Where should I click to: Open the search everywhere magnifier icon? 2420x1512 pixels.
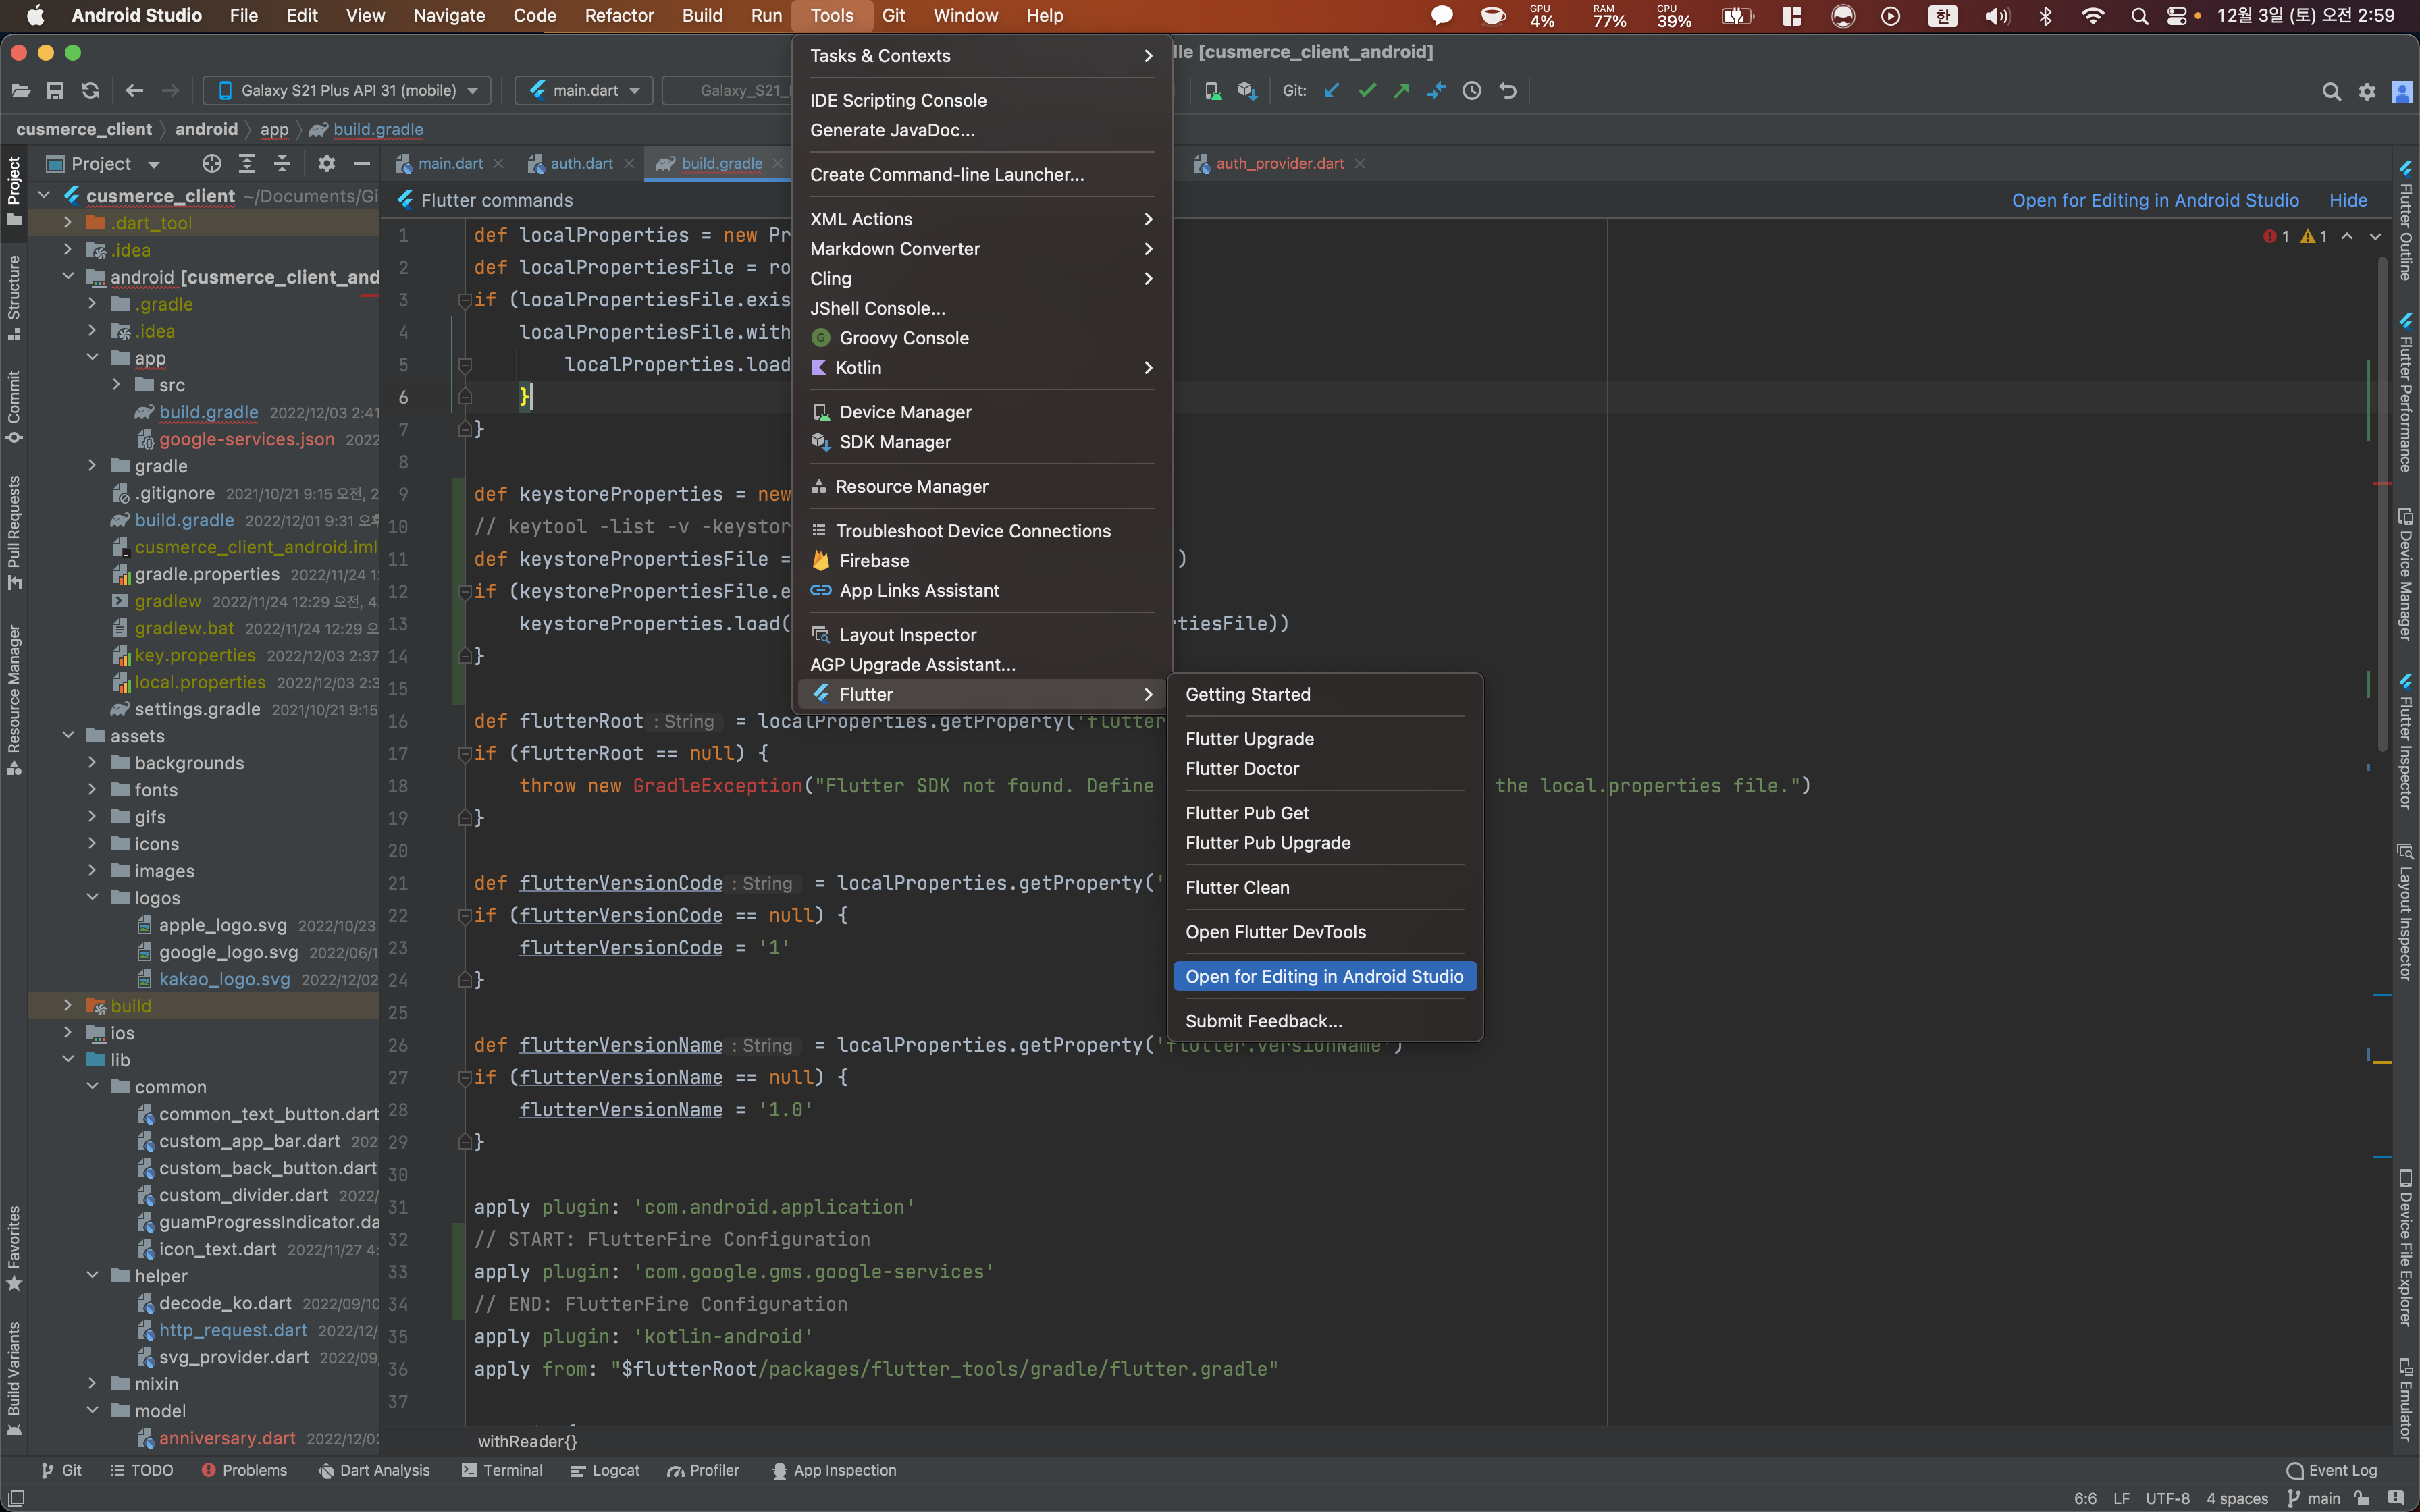click(2331, 92)
